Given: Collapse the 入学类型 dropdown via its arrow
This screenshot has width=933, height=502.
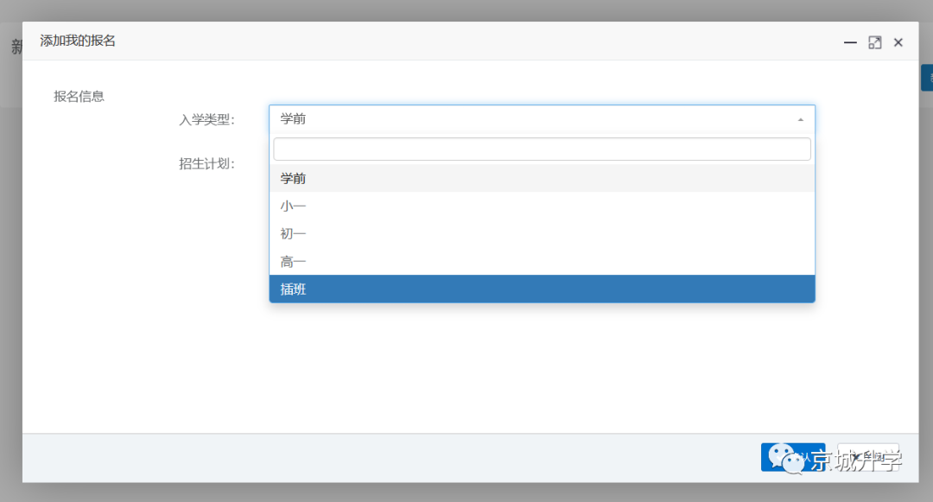Looking at the screenshot, I should [800, 119].
